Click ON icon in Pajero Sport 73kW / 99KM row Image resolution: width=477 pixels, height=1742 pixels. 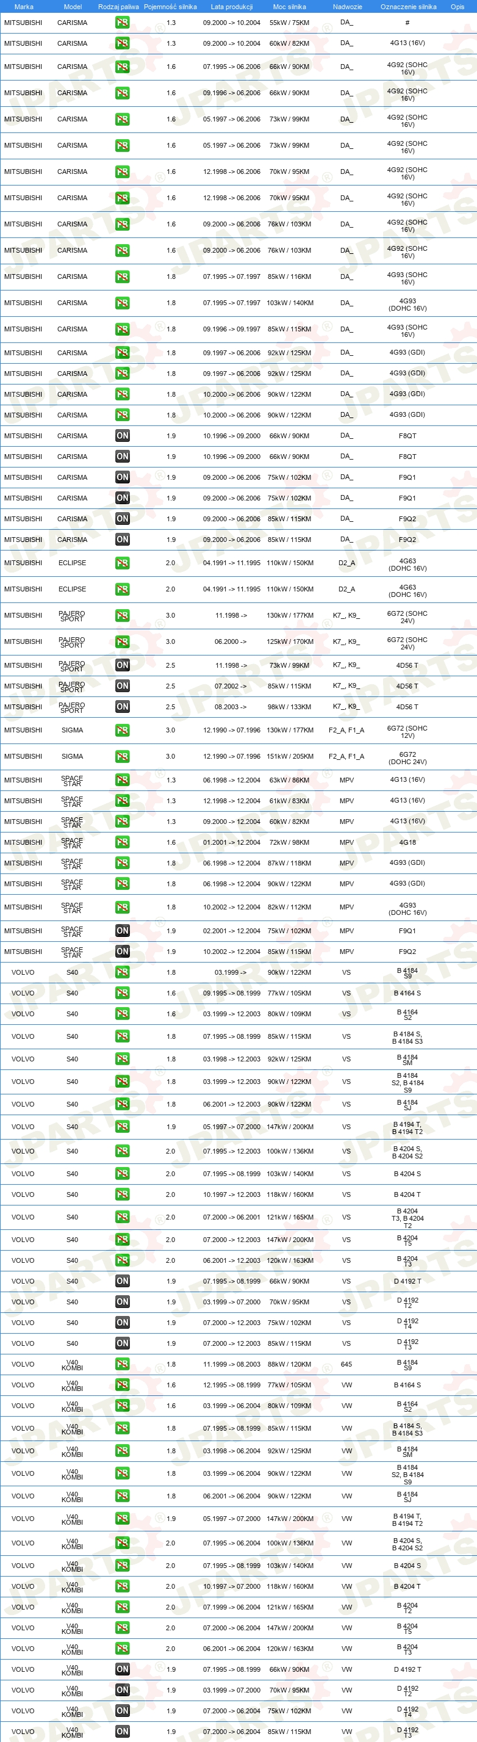(x=122, y=665)
